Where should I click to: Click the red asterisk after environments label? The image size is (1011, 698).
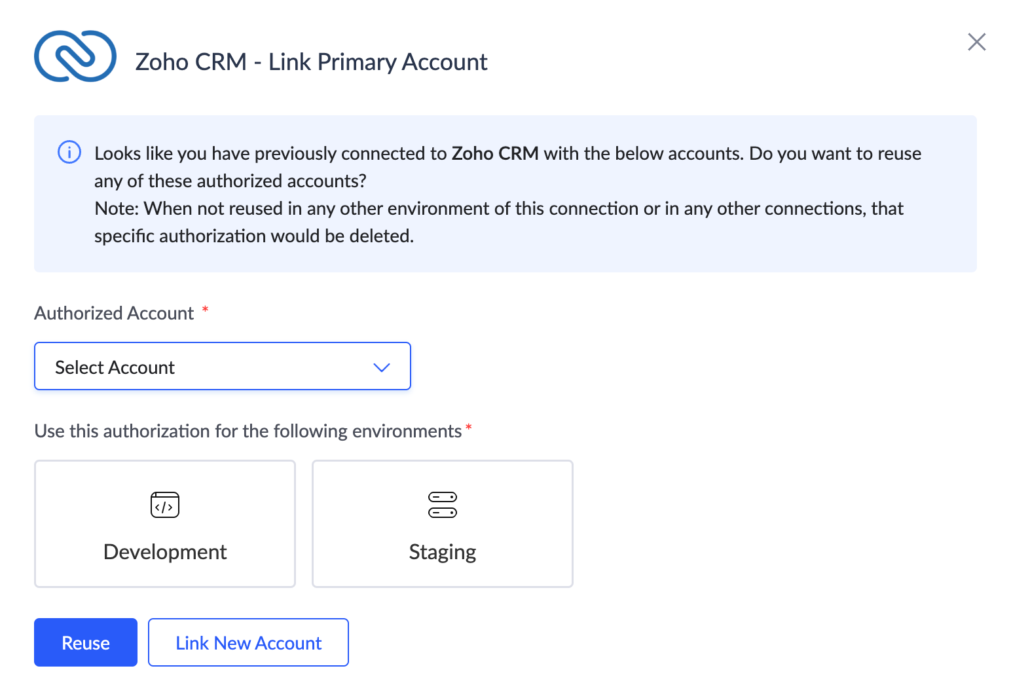(x=469, y=428)
